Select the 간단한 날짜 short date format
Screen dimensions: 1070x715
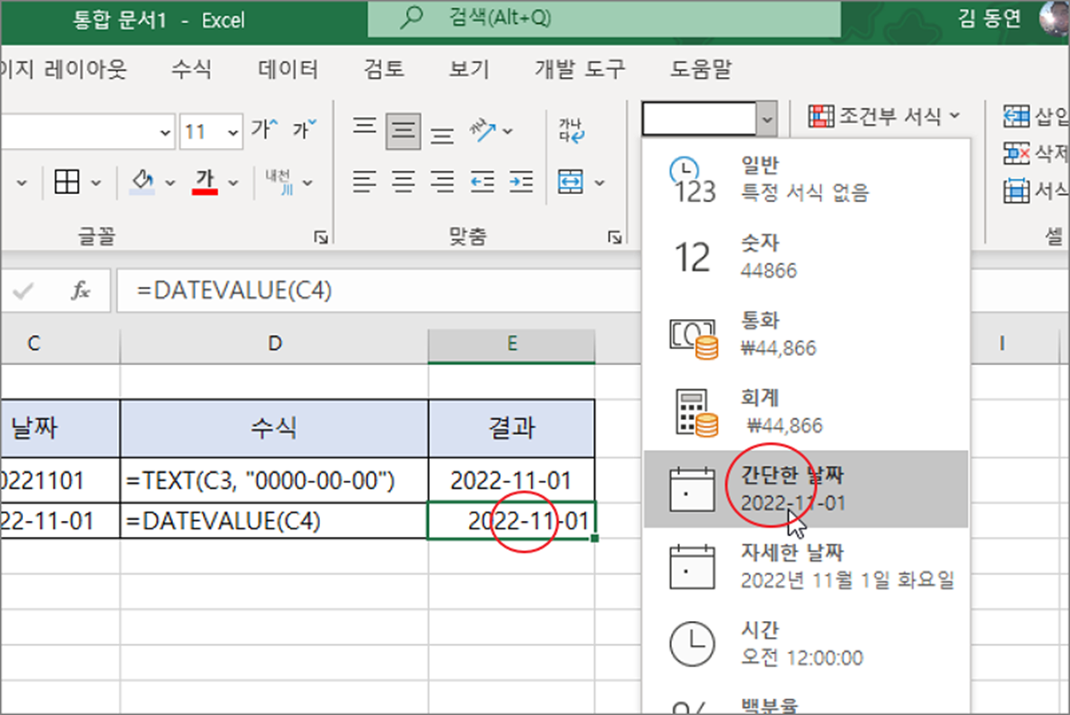point(805,488)
